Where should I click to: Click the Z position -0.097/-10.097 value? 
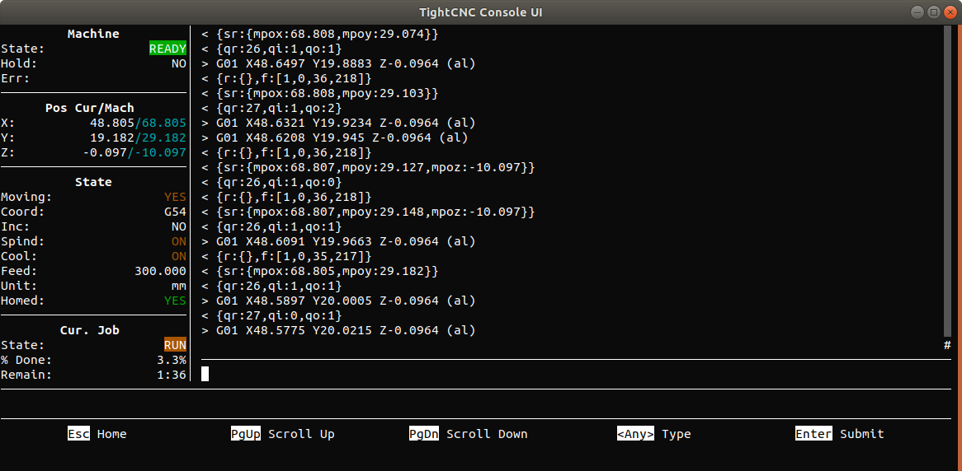(134, 152)
